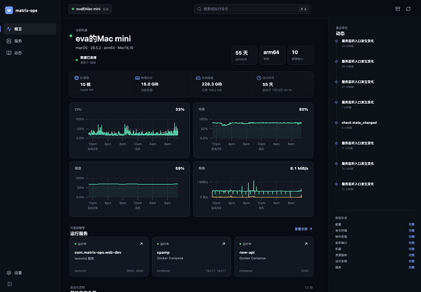The width and height of the screenshot is (421, 292).
Task: Click the timeline dot for 11 小时前 event
Action: [x=336, y=143]
